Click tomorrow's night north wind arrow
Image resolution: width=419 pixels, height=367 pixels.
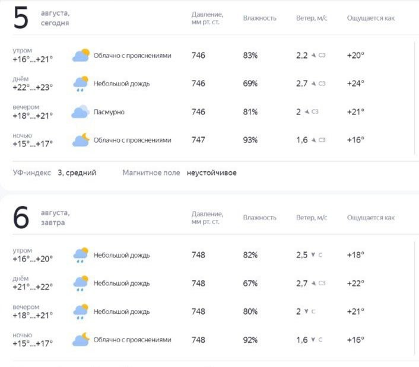click(x=313, y=340)
